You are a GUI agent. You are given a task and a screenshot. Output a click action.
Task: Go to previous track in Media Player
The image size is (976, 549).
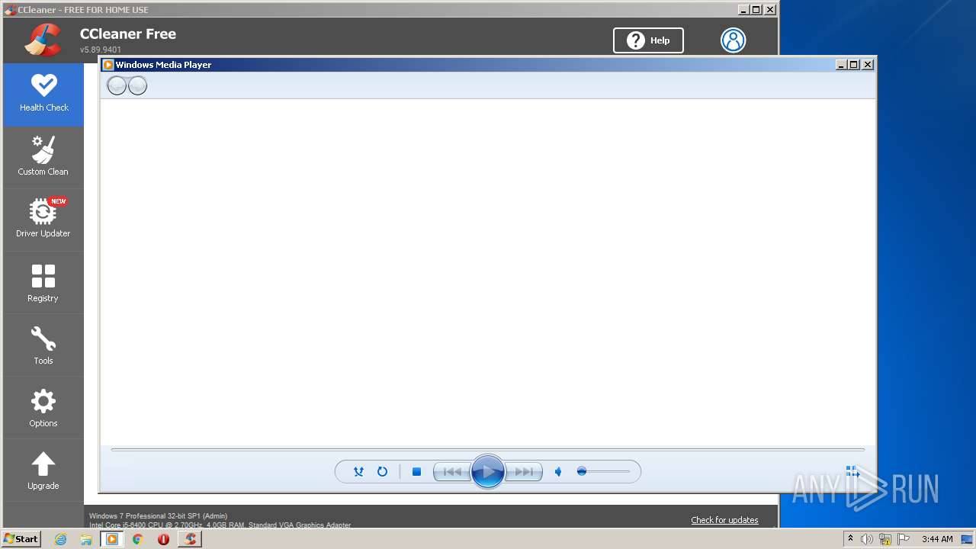452,472
